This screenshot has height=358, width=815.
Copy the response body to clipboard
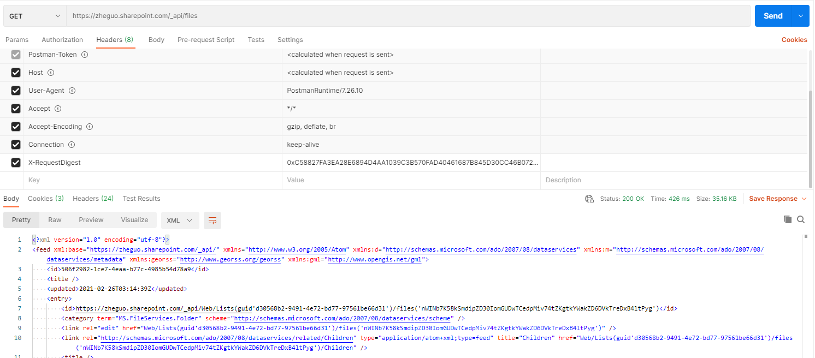(787, 219)
